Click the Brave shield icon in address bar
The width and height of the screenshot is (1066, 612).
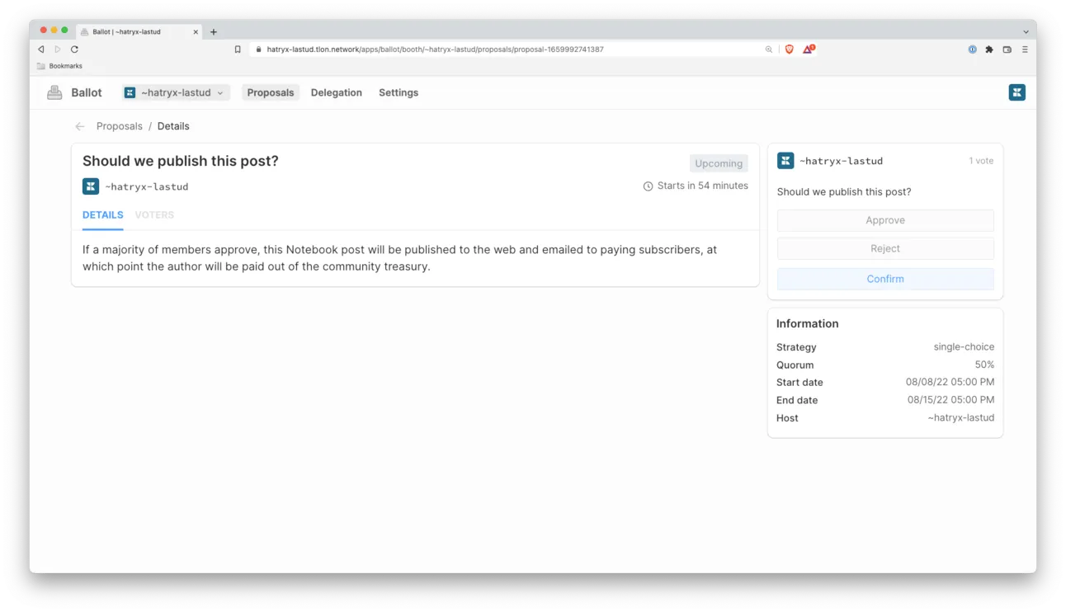pos(790,49)
